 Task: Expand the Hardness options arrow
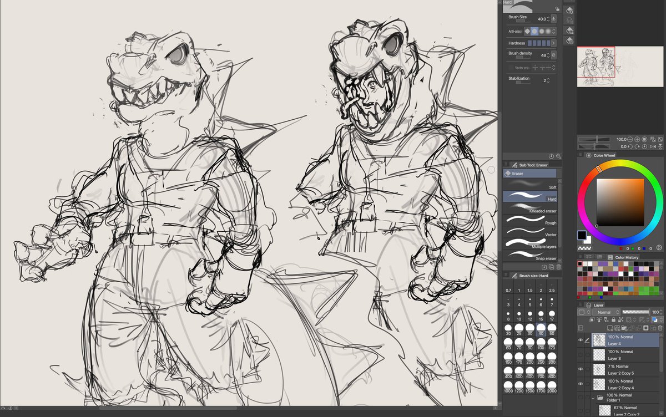coord(553,43)
